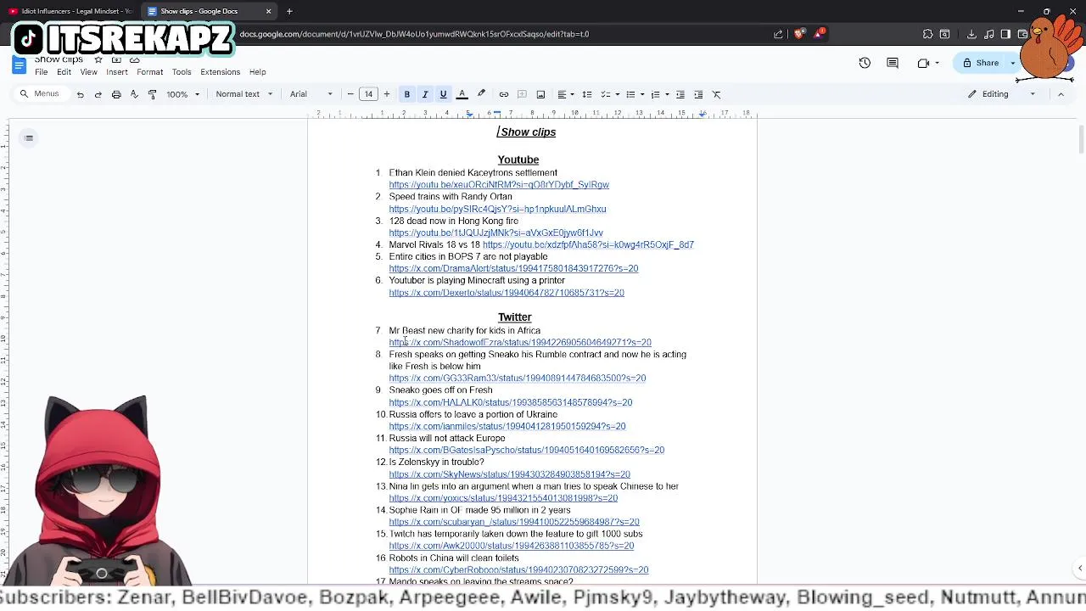1086x611 pixels.
Task: Click the Clear formatting icon
Action: click(717, 94)
